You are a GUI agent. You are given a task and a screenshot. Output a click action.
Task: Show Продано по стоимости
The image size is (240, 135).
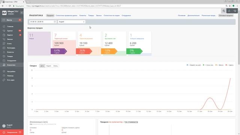(x=132, y=122)
